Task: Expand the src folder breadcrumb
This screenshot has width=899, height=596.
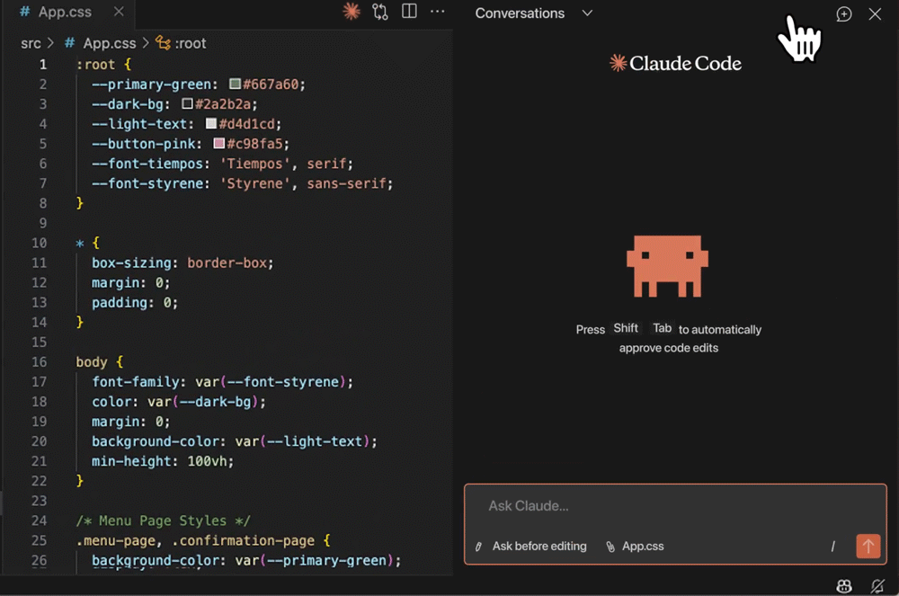Action: [x=31, y=43]
